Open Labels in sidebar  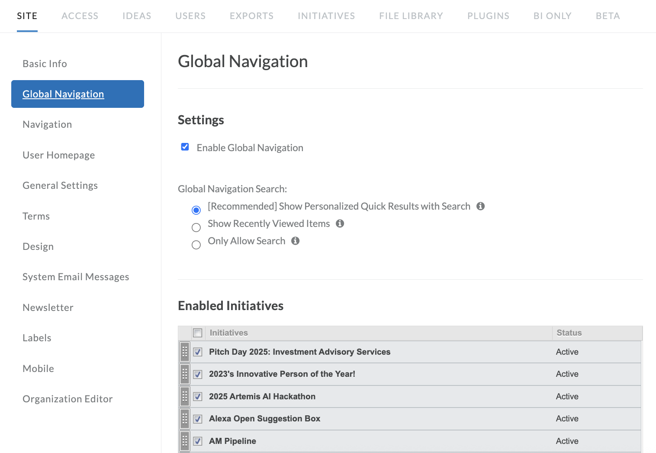point(37,338)
